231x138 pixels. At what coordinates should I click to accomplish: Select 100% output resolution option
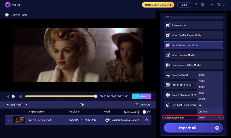(210, 75)
